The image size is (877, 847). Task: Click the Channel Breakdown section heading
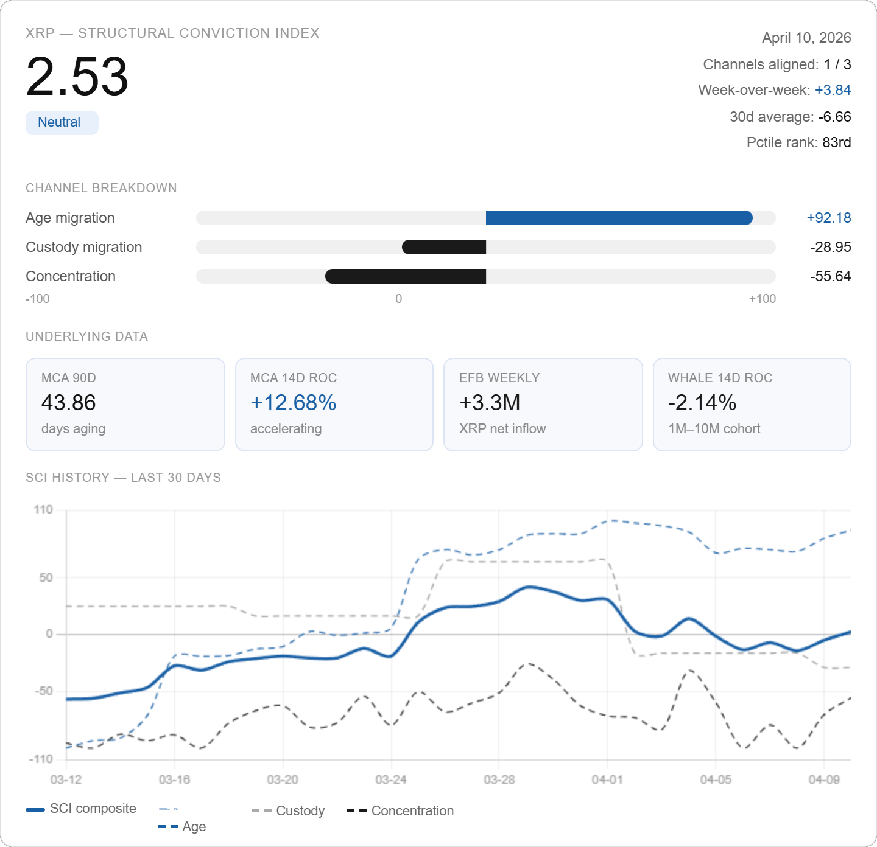[x=101, y=188]
